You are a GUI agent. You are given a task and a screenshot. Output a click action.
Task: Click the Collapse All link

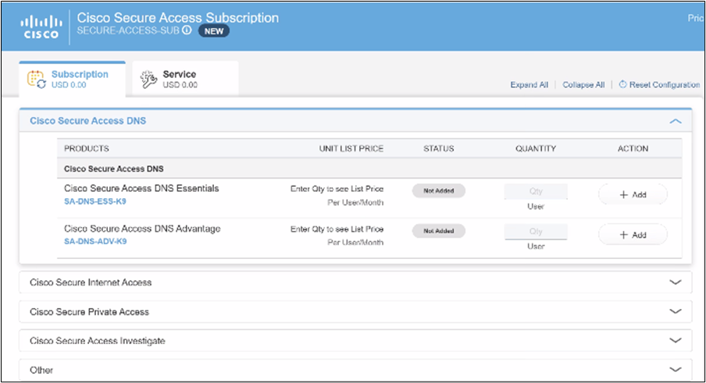(x=583, y=85)
